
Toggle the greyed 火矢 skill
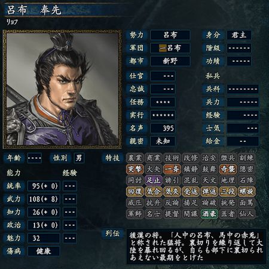[154, 169]
